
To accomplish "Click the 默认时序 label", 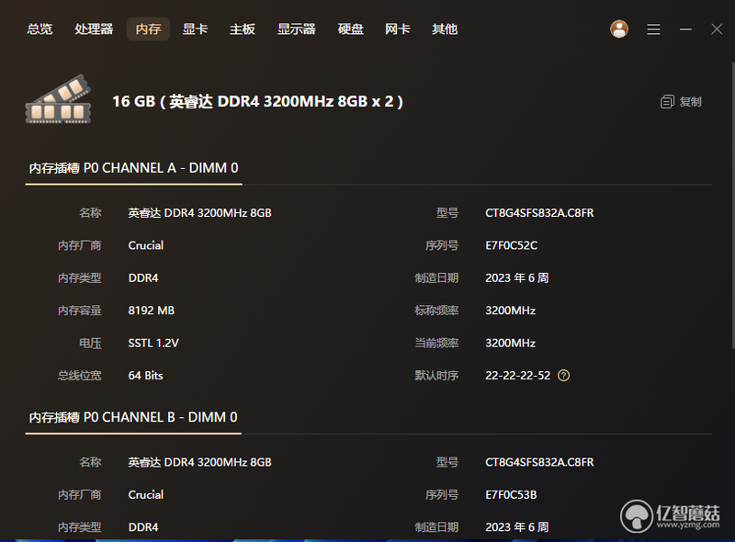I will (436, 376).
